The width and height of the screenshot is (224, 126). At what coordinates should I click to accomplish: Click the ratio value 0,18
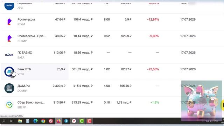pyautogui.click(x=107, y=103)
